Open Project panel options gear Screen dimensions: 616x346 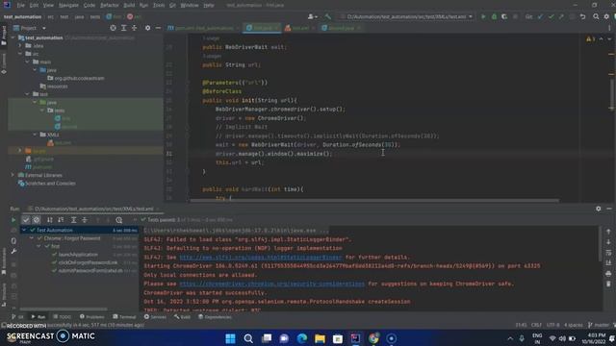(147, 28)
